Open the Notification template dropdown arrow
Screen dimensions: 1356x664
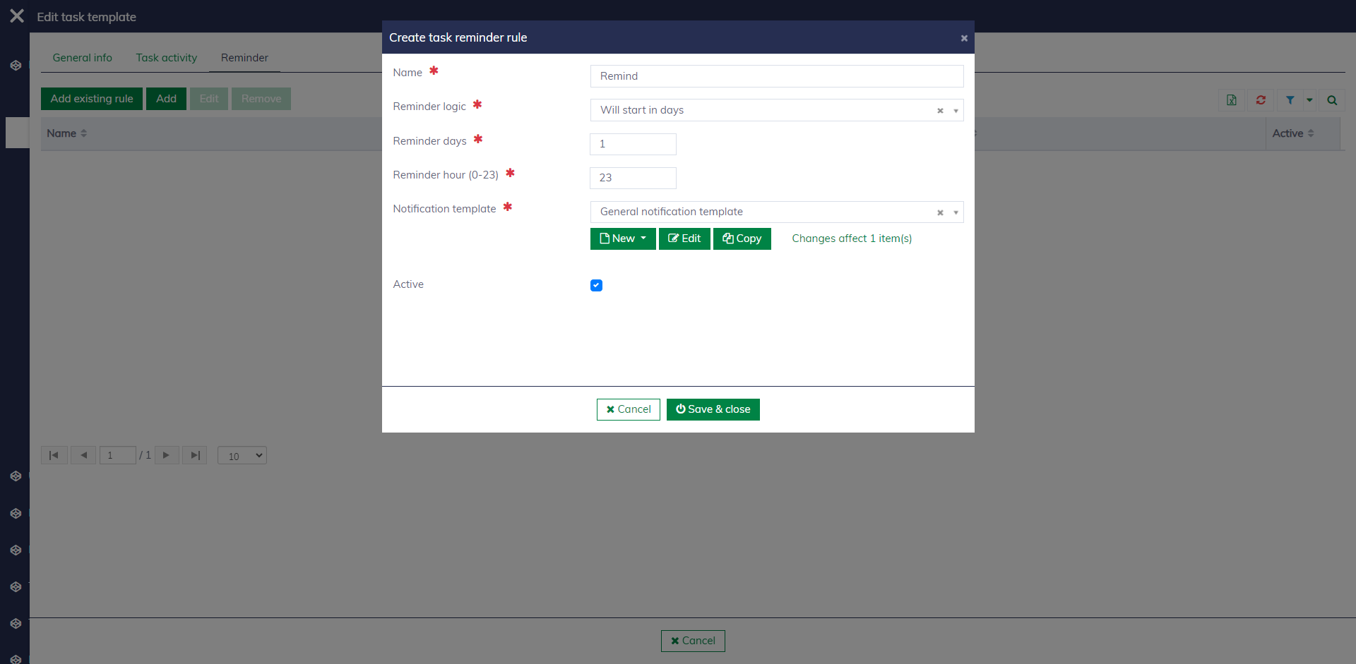[956, 212]
